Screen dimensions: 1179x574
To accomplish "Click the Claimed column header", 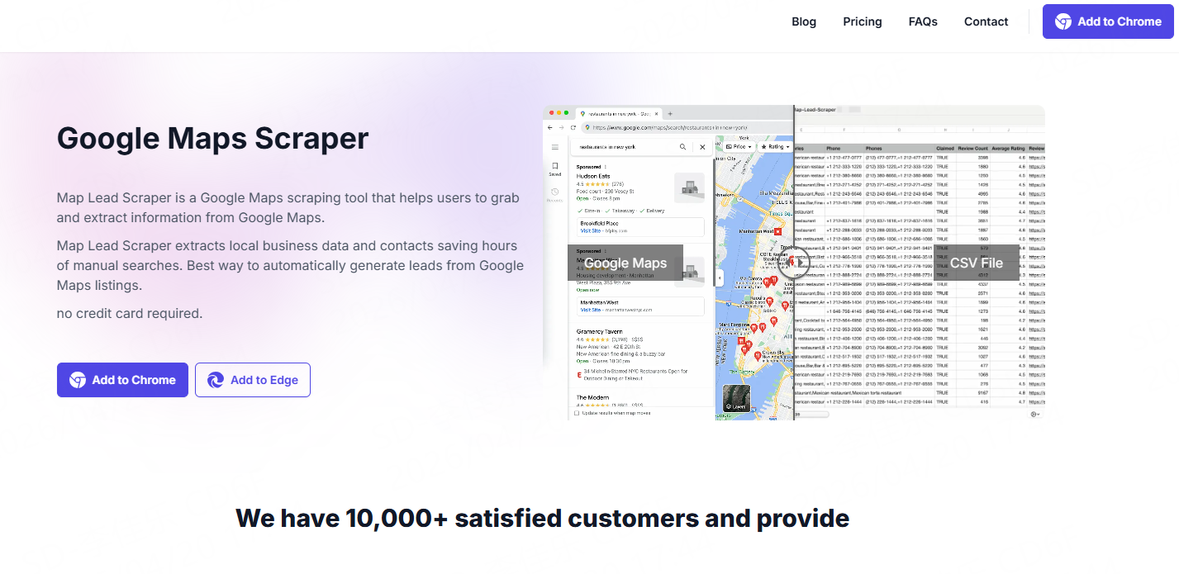I will [x=945, y=148].
